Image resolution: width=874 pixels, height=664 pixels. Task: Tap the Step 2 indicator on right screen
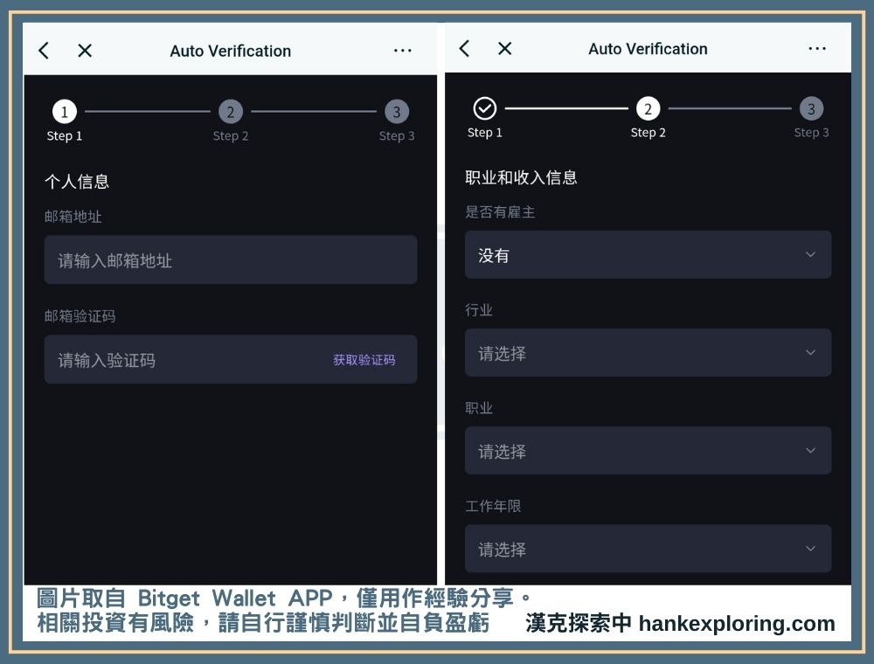648,108
